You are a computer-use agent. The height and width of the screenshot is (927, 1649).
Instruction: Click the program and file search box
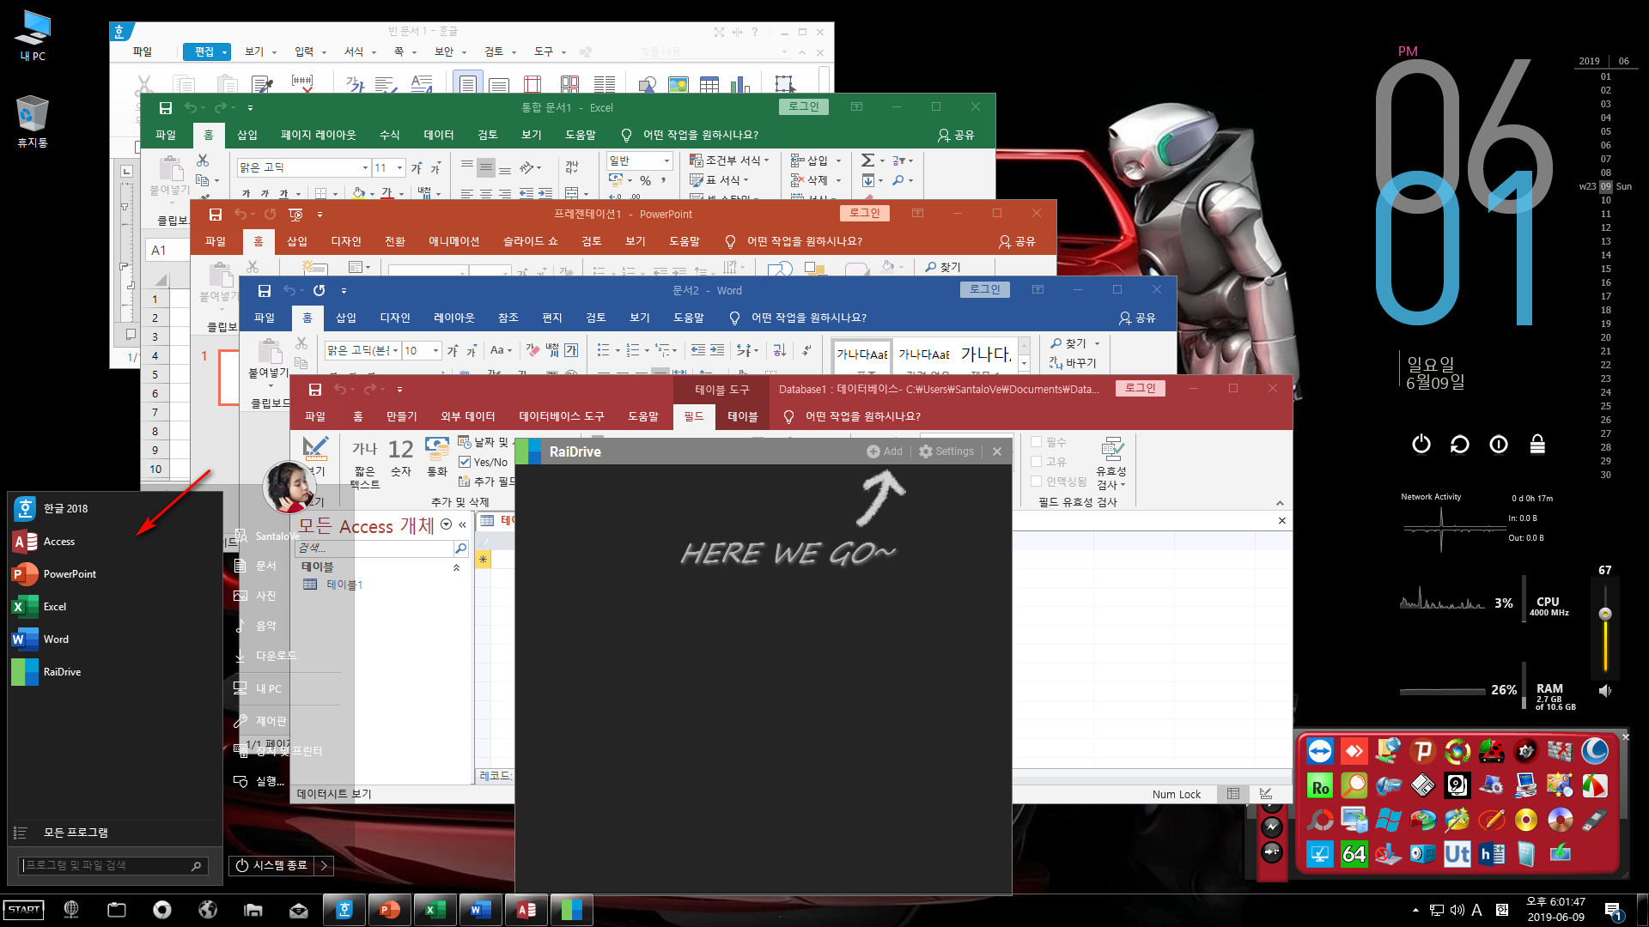(x=113, y=866)
